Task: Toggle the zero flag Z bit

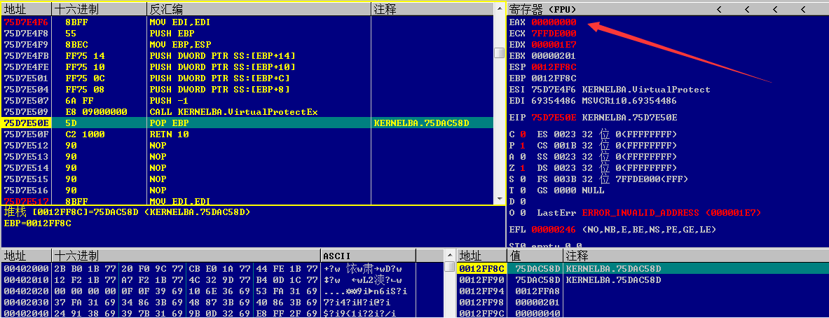Action: [x=523, y=167]
